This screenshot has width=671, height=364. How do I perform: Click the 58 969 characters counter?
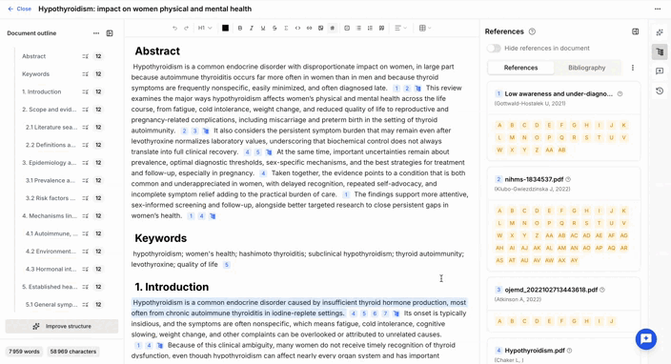point(73,352)
